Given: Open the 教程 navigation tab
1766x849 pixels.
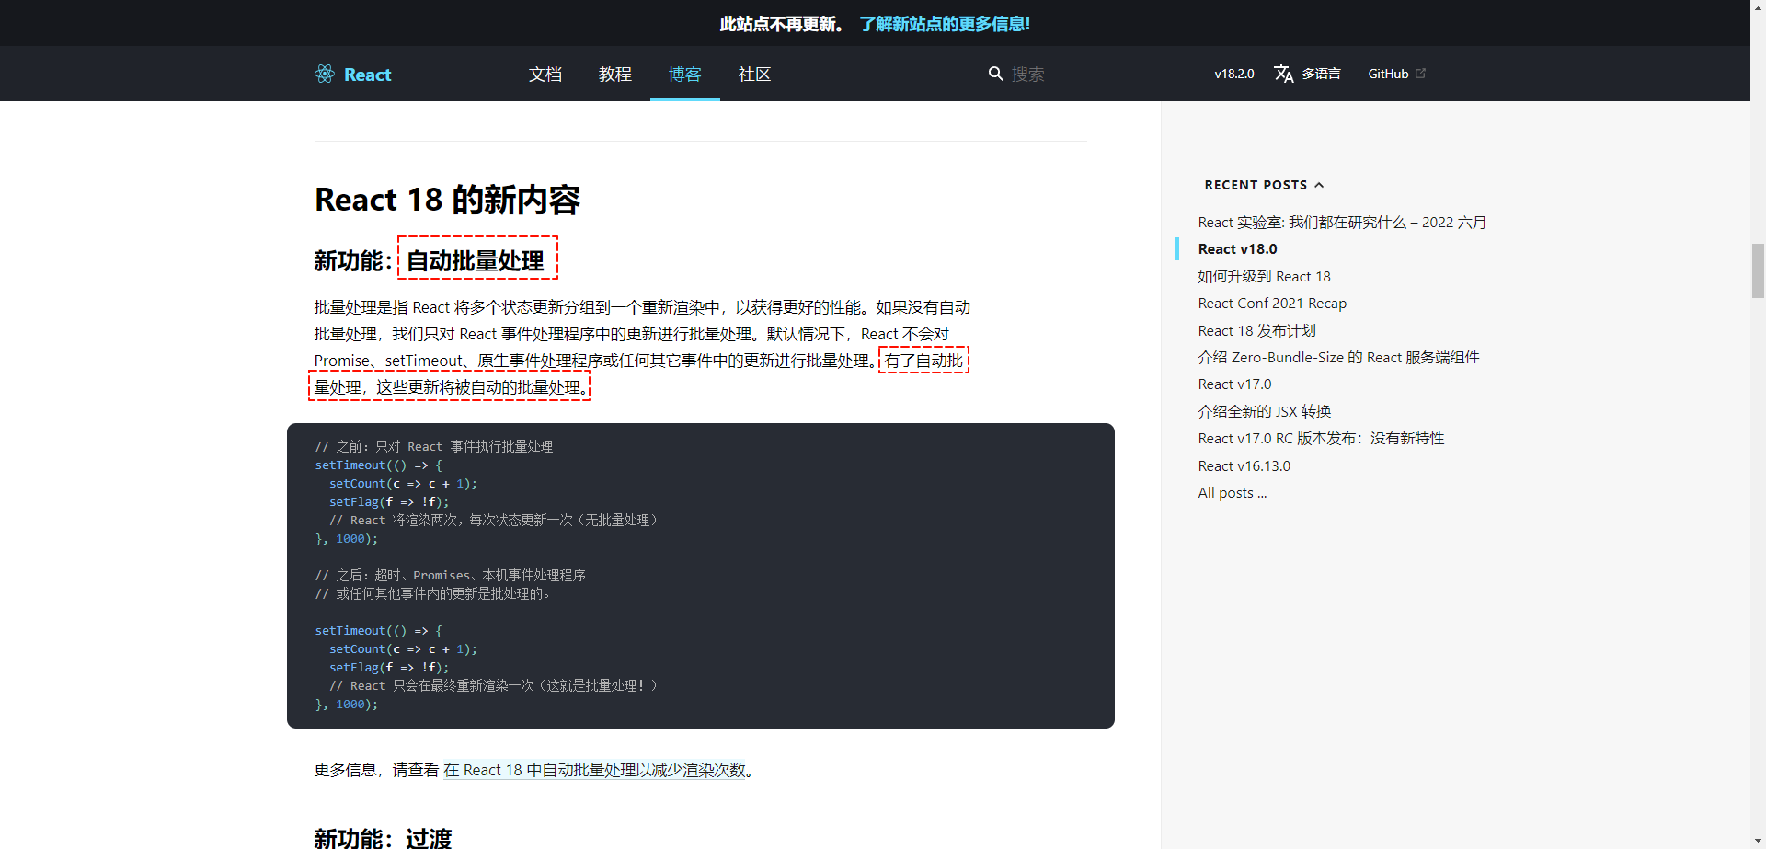Looking at the screenshot, I should pos(614,75).
